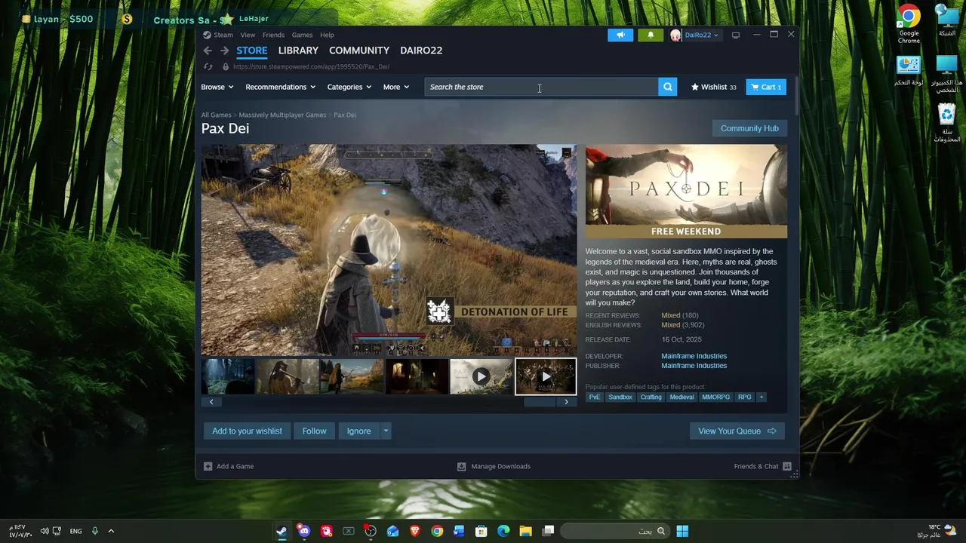
Task: Play the highlighted trailer thumbnail
Action: point(546,376)
